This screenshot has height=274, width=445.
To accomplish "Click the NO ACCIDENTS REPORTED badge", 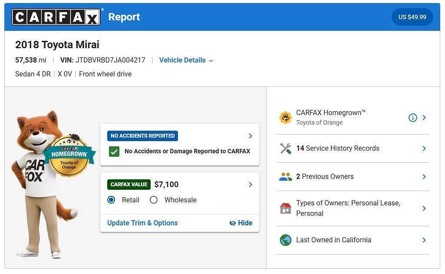I will [x=142, y=136].
